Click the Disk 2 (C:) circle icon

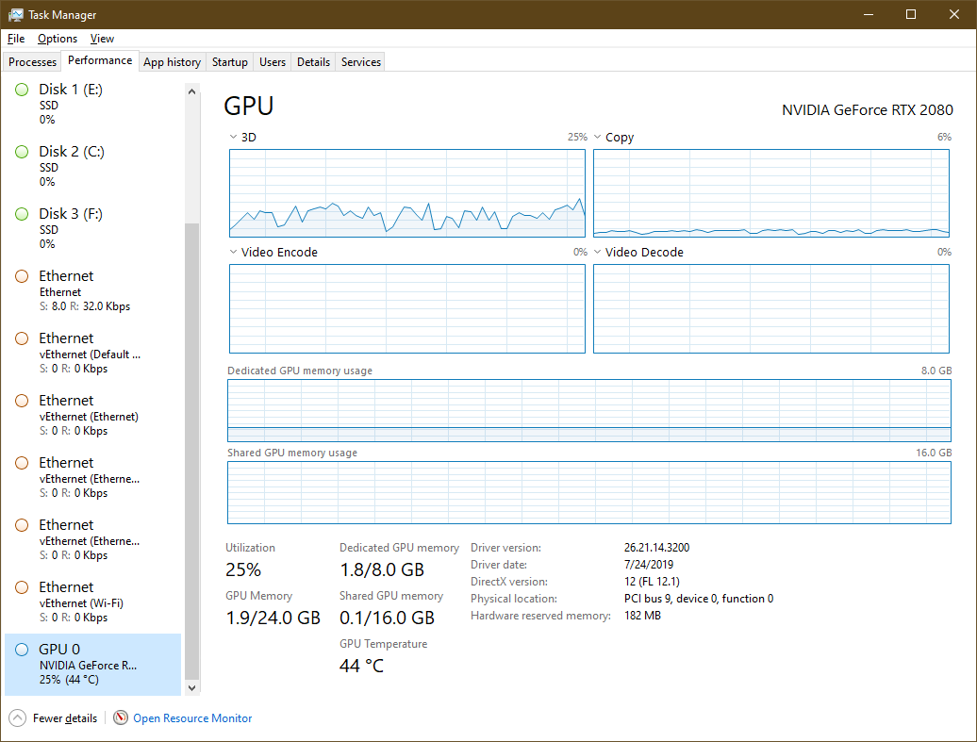tap(22, 152)
